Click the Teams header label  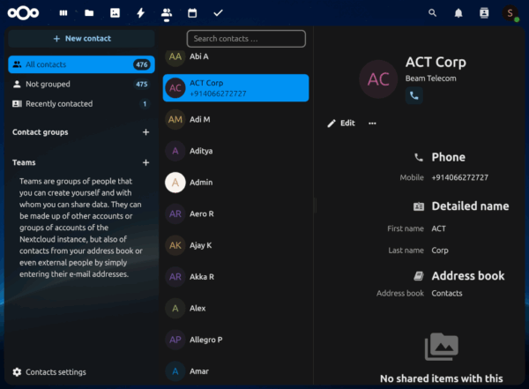click(24, 163)
